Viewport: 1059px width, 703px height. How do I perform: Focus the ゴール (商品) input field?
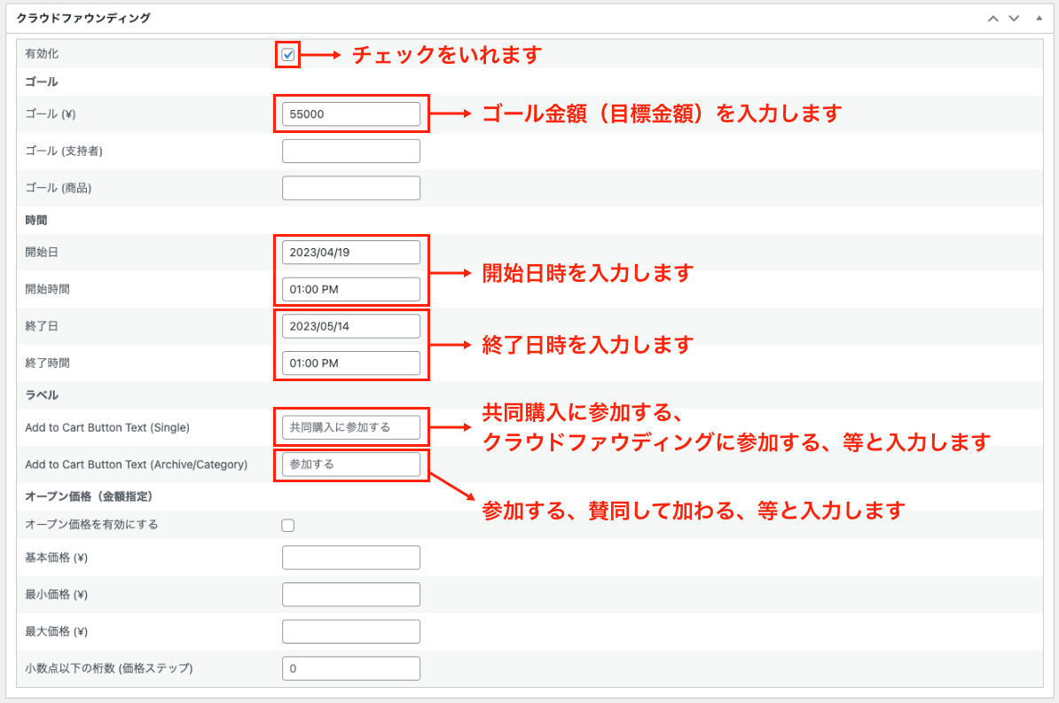(x=350, y=188)
